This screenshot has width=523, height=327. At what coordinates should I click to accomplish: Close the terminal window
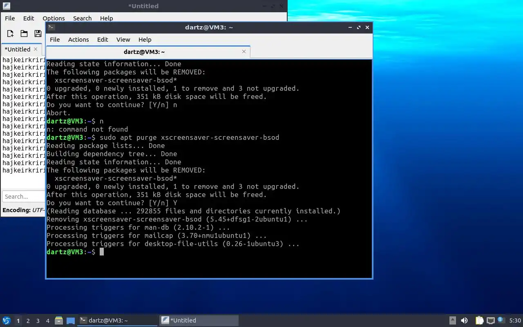tap(367, 27)
